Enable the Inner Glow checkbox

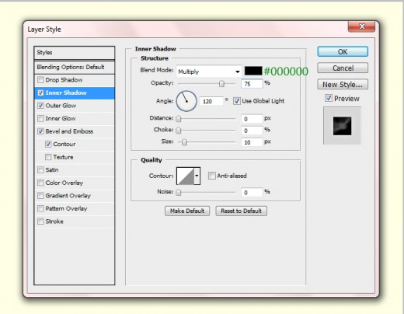[40, 118]
